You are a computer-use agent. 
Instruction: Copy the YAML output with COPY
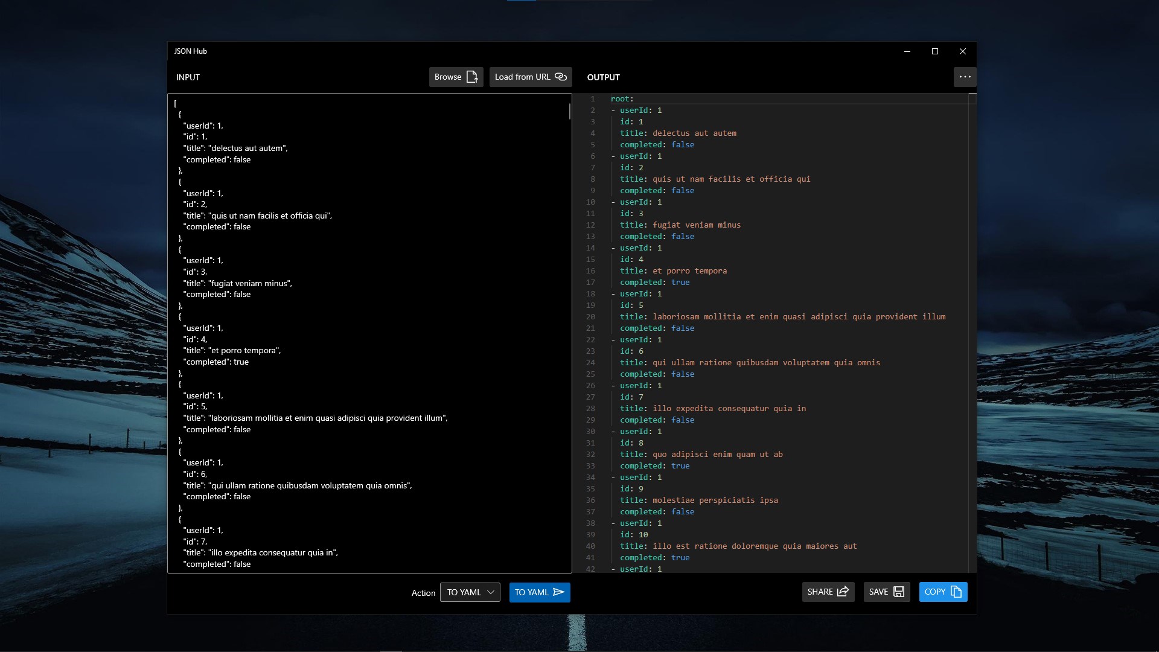click(943, 592)
